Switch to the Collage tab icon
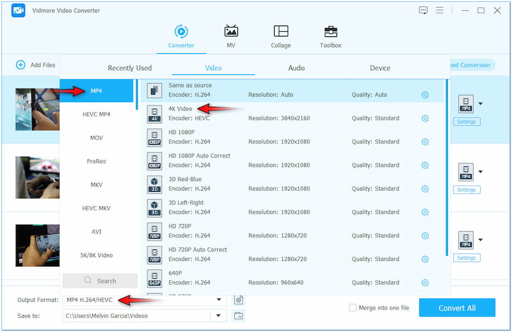The height and width of the screenshot is (332, 512). 280,31
